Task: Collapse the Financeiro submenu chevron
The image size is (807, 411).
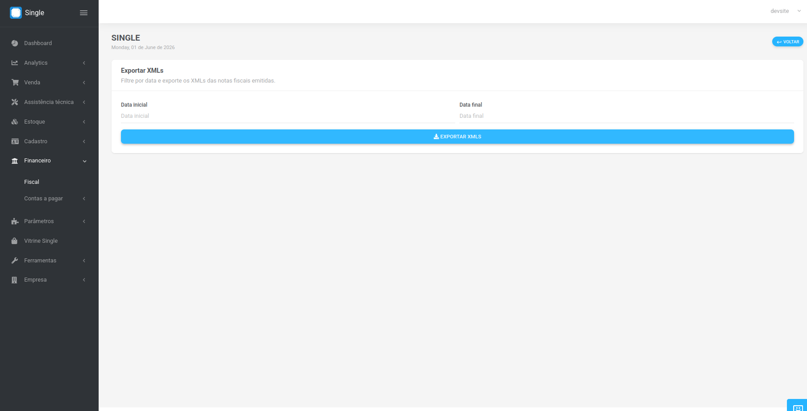Action: 84,161
